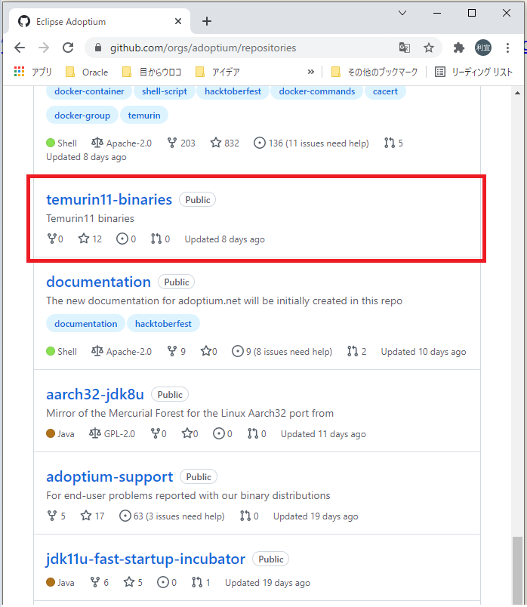Click the temurin topic tag
The height and width of the screenshot is (607, 527).
pyautogui.click(x=144, y=116)
